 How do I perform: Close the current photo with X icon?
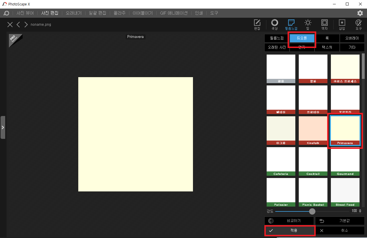pyautogui.click(x=10, y=25)
